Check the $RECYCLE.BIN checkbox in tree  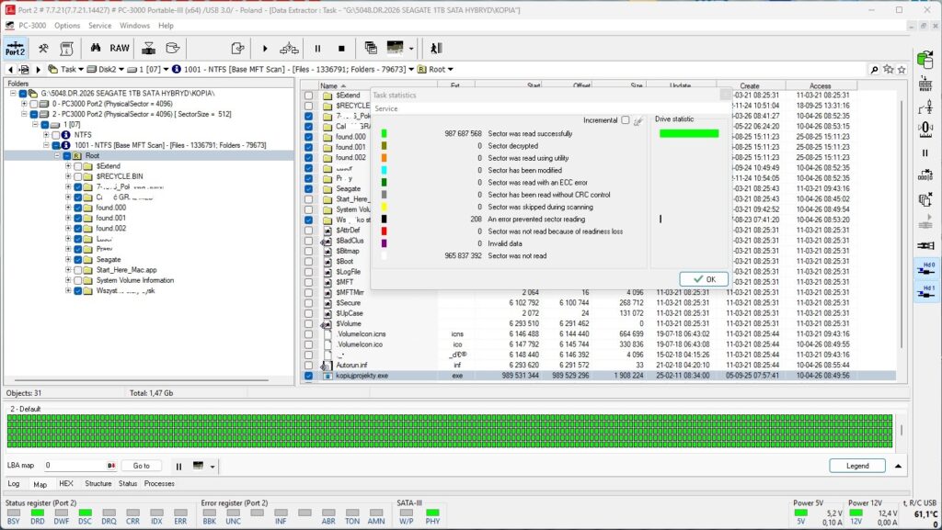tap(77, 177)
